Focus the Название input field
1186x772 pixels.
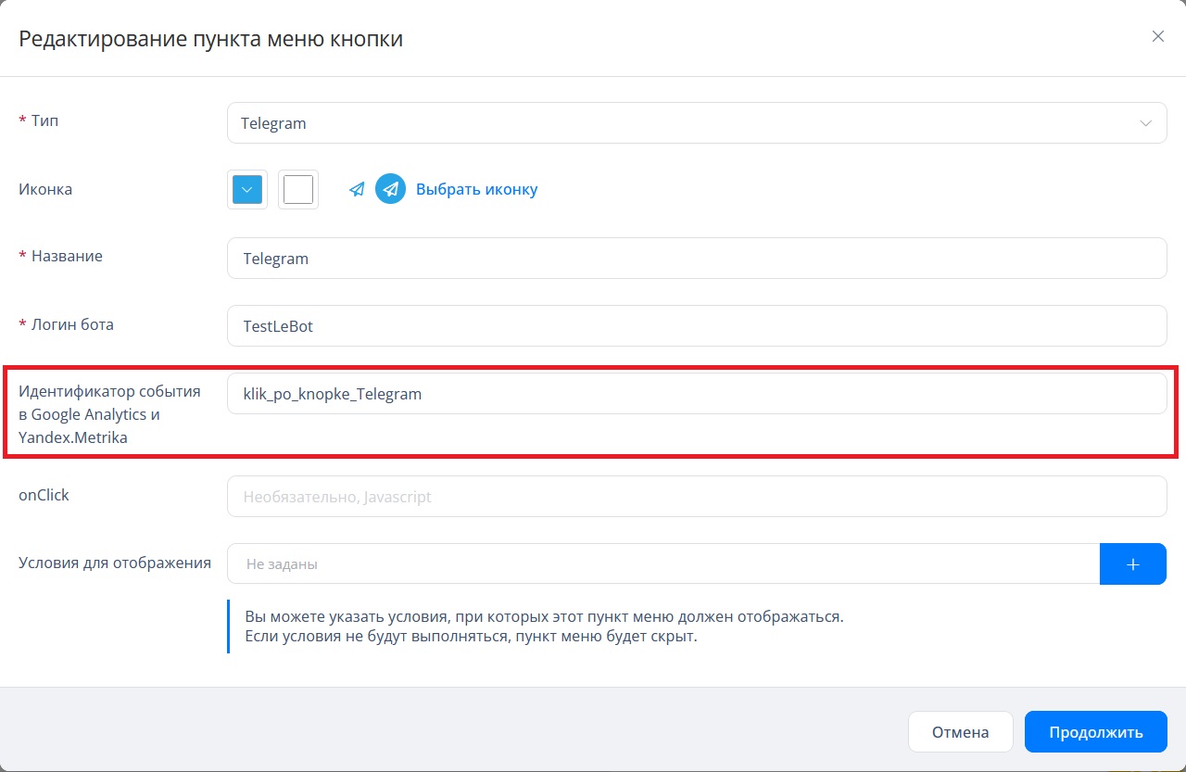(696, 259)
